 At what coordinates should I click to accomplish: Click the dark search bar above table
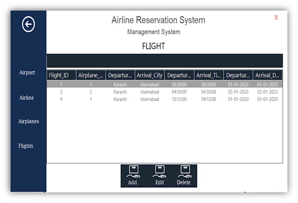(165, 61)
